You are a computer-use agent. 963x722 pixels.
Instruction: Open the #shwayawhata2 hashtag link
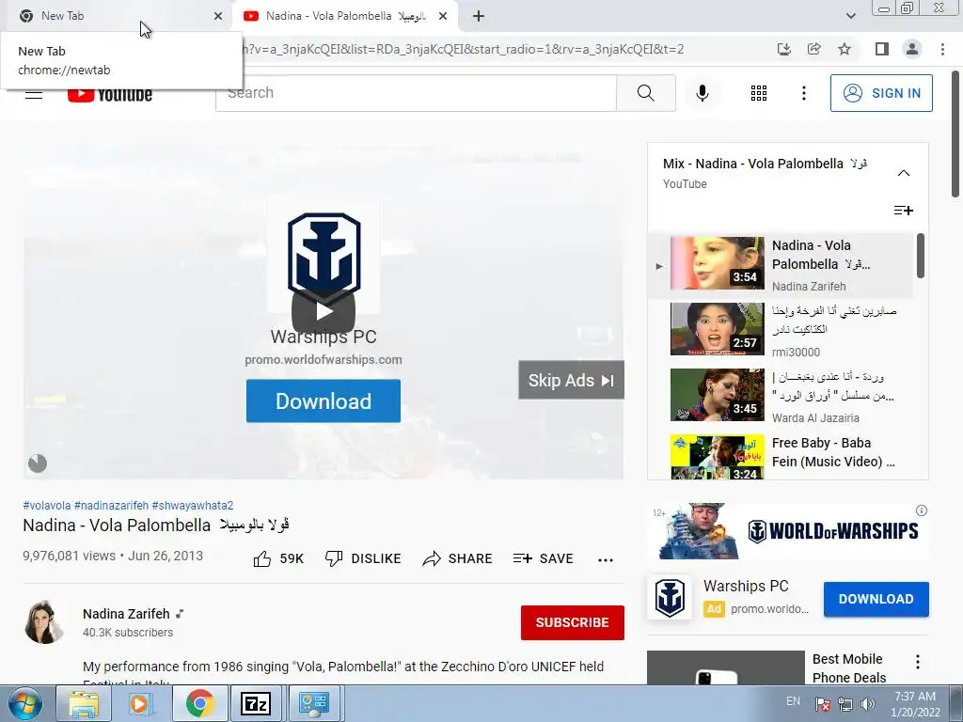192,506
